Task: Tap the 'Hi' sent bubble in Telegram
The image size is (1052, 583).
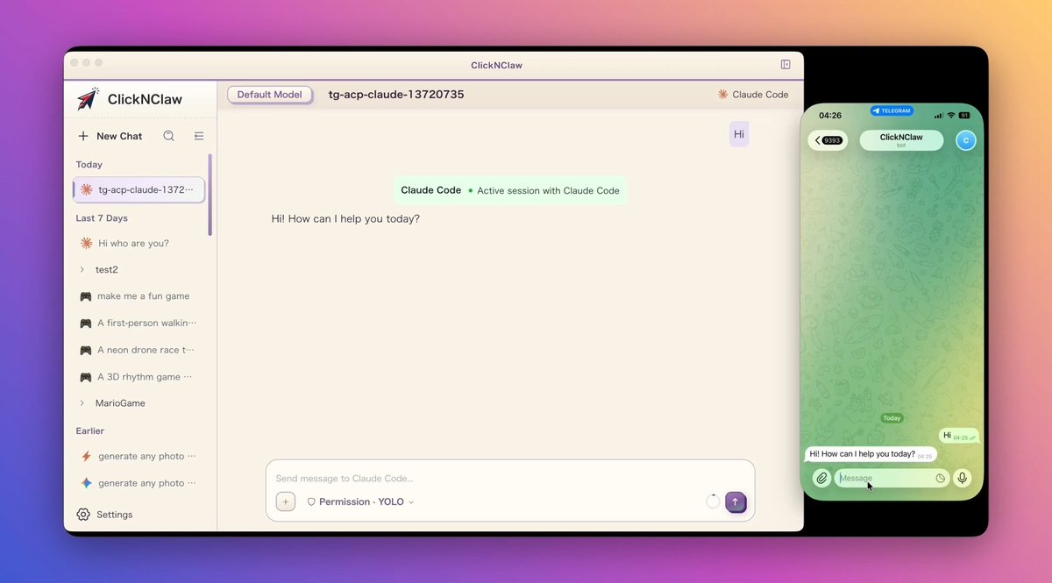Action: pos(959,436)
